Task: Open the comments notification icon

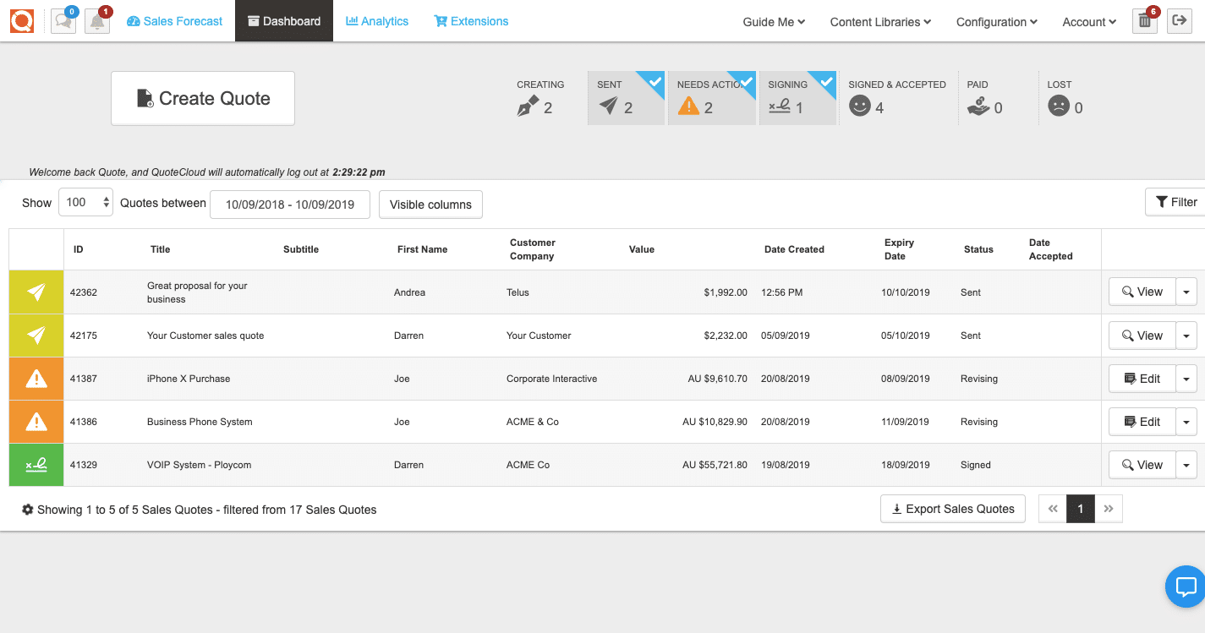Action: coord(63,21)
